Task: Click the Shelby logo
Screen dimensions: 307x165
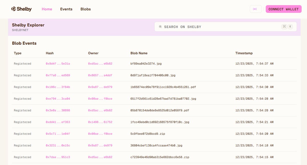Action: click(21, 9)
